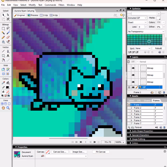Switch to the 4-Up view tab
Screen dimensions: 167x167
click(54, 15)
